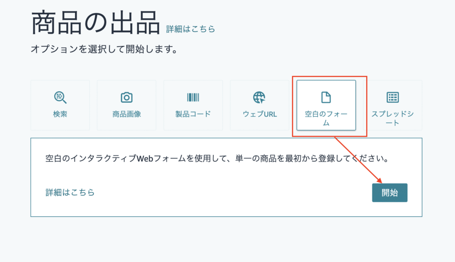Click the blank page icon for 空白のフォーム

click(x=326, y=97)
